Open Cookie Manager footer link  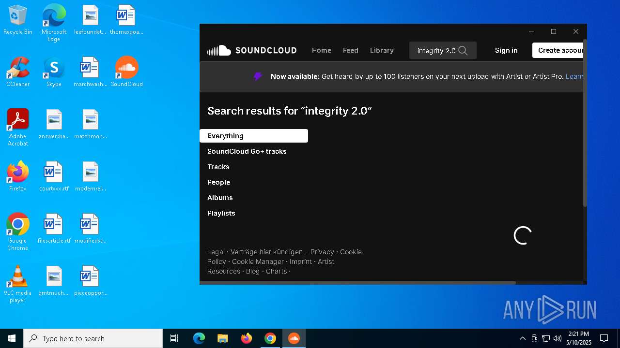tap(258, 261)
